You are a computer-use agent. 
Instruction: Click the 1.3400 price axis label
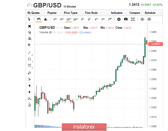tap(153, 32)
